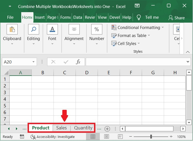Open the Font group icon

(52, 29)
